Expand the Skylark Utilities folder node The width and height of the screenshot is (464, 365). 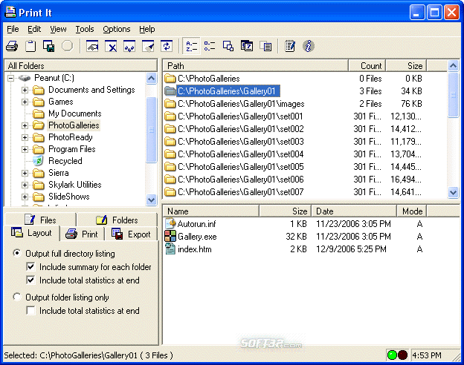click(25, 185)
